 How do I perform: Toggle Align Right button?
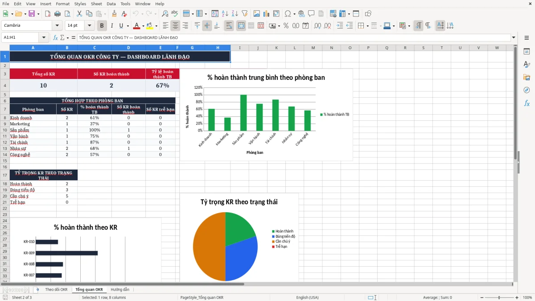[185, 26]
